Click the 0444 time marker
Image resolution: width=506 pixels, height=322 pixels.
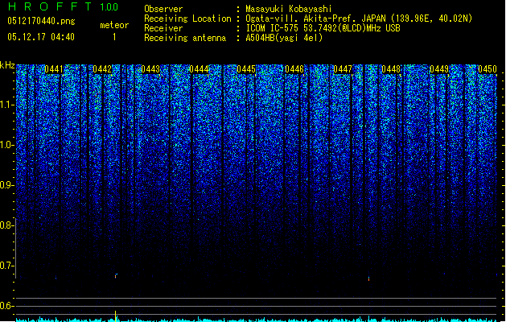(199, 69)
